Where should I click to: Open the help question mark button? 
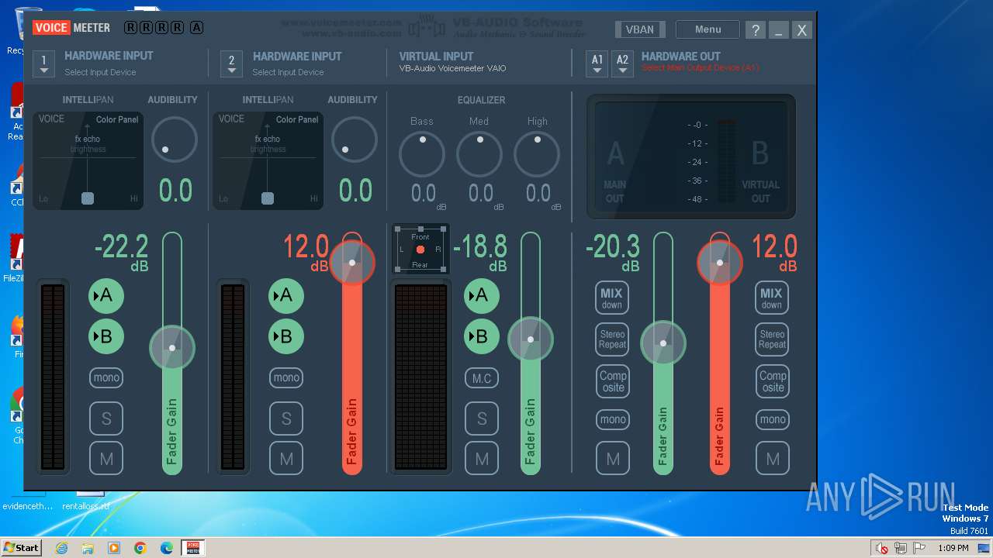click(x=755, y=30)
